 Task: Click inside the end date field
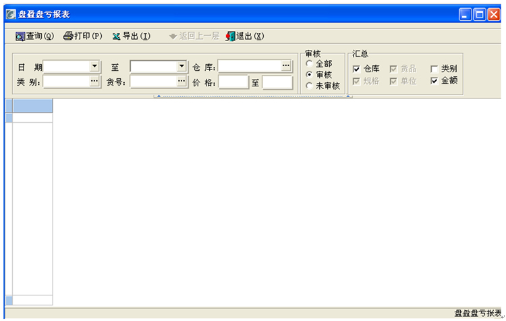click(154, 67)
